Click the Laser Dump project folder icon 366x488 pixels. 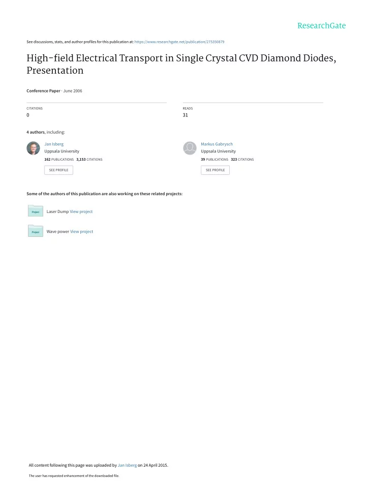coord(36,210)
